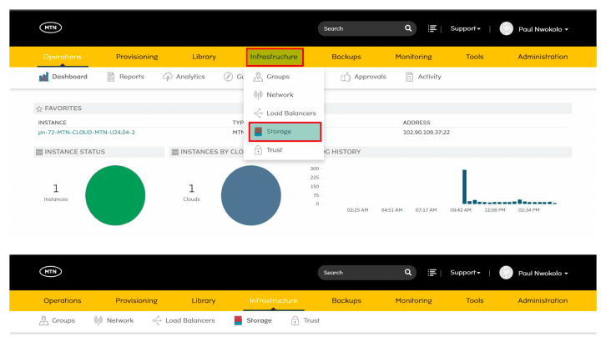Select Tools tab in top navbar
The image size is (601, 342).
(474, 57)
